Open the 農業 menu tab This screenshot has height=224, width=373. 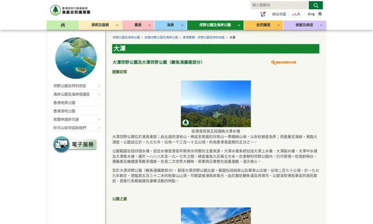tap(138, 25)
